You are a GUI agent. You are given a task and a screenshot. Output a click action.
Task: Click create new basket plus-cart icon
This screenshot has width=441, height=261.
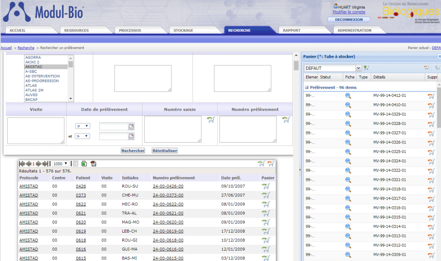[366, 68]
